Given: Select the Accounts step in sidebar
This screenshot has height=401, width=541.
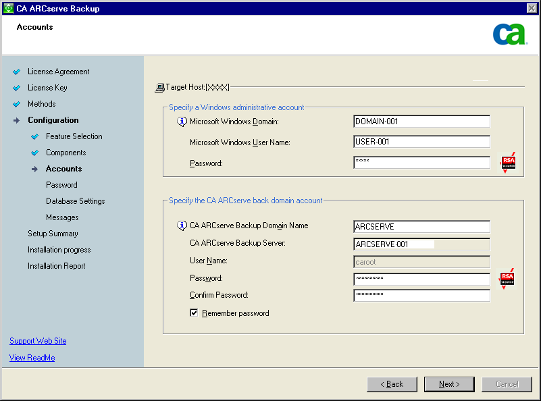Looking at the screenshot, I should pos(63,169).
